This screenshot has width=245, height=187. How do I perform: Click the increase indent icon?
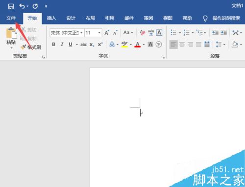pos(223,32)
